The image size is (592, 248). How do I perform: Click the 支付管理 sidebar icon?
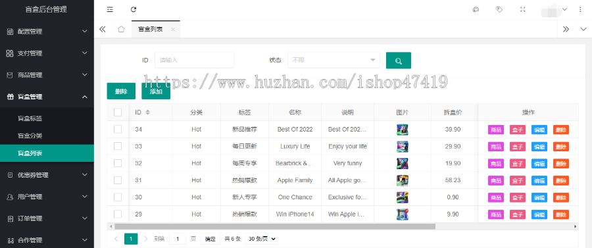tap(10, 53)
